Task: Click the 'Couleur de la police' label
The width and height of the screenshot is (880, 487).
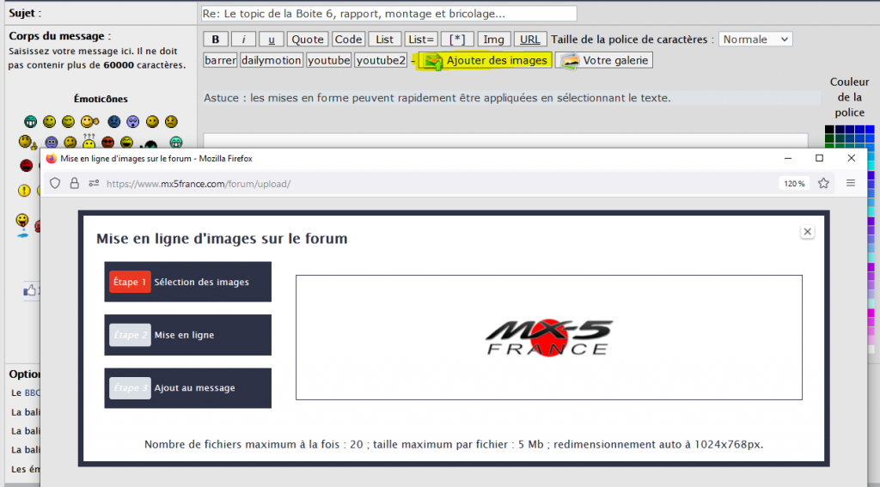Action: pyautogui.click(x=850, y=97)
